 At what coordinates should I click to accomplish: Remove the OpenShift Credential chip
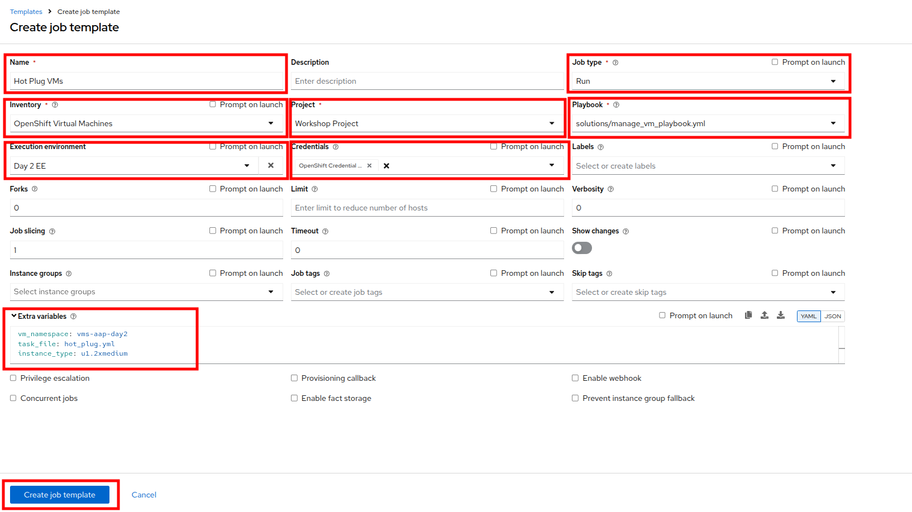click(369, 166)
